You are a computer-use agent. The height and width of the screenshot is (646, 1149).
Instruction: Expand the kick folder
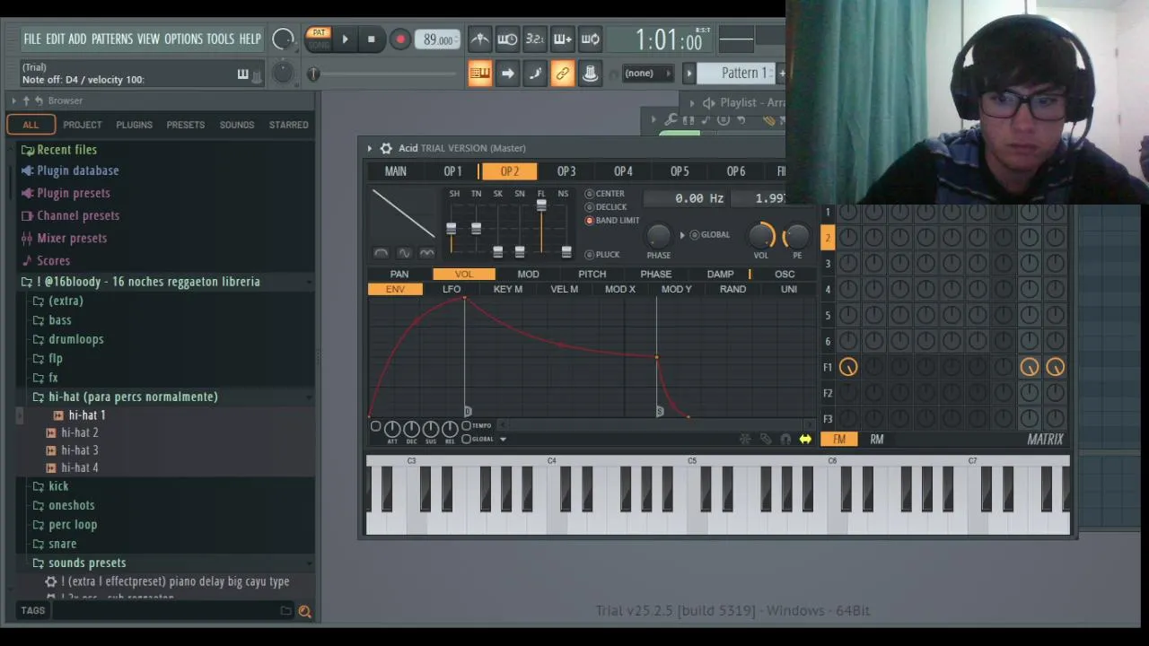58,486
